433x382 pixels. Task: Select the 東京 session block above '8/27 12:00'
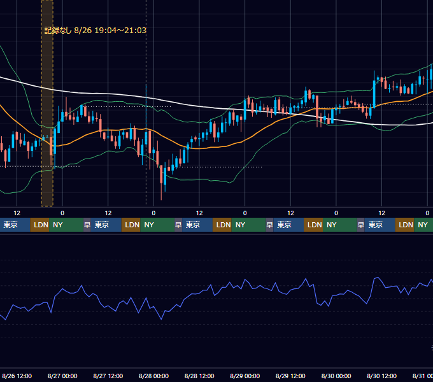click(106, 225)
